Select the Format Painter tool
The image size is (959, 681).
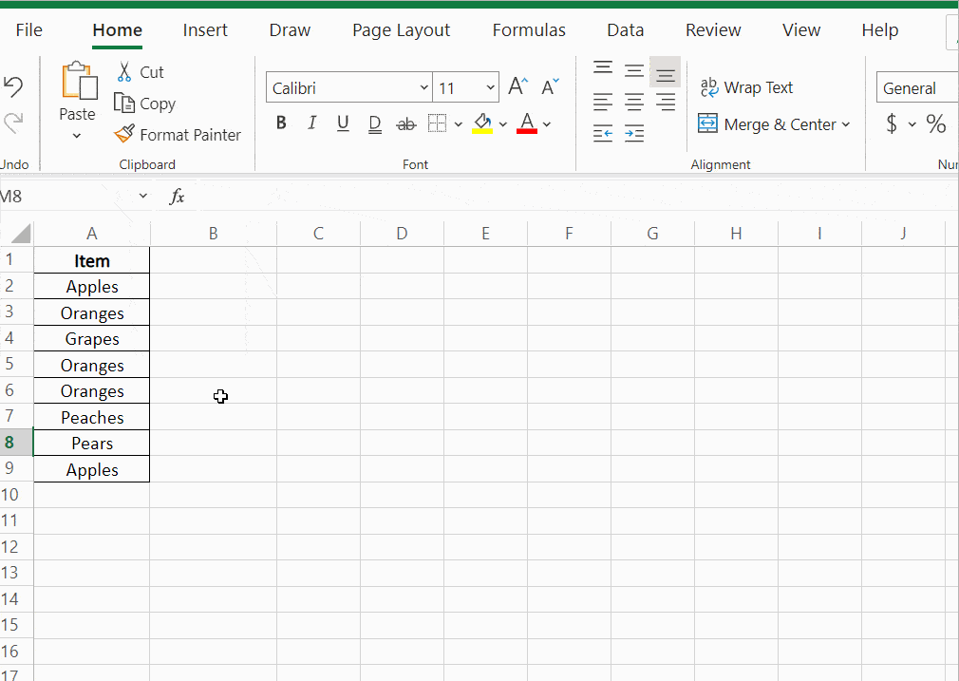pos(178,134)
